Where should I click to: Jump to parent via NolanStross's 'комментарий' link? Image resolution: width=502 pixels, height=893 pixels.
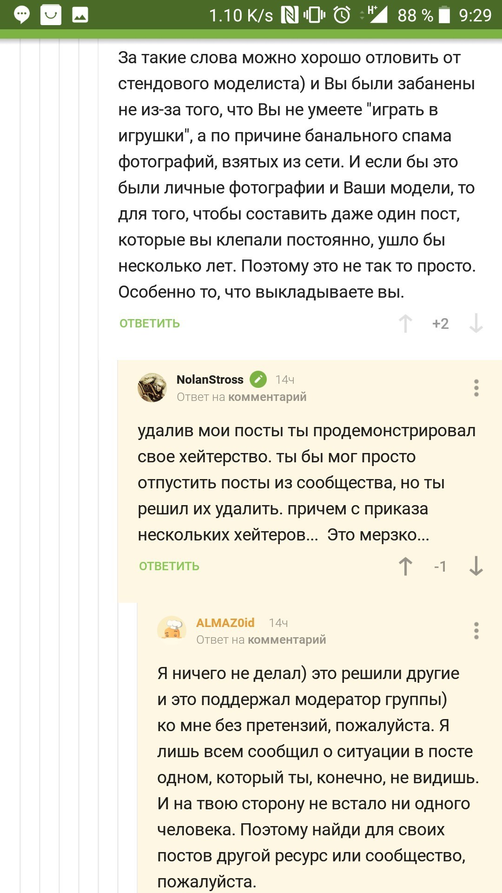[x=267, y=397]
